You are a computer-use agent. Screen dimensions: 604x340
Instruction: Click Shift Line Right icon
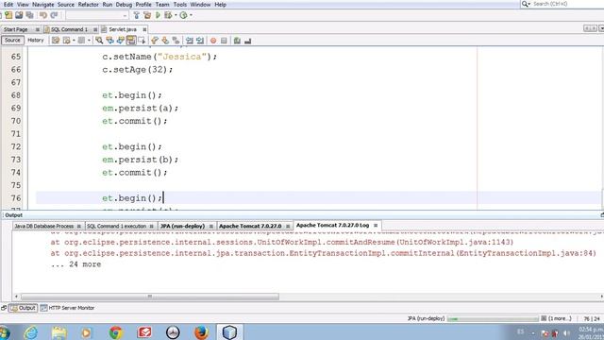(x=200, y=41)
